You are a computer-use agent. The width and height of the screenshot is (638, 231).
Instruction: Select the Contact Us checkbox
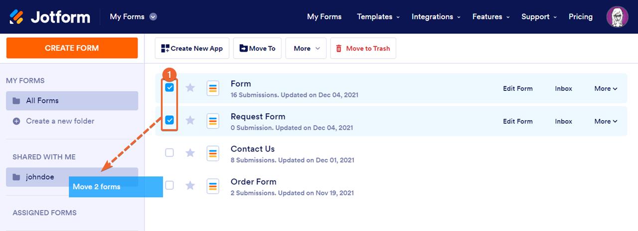169,153
